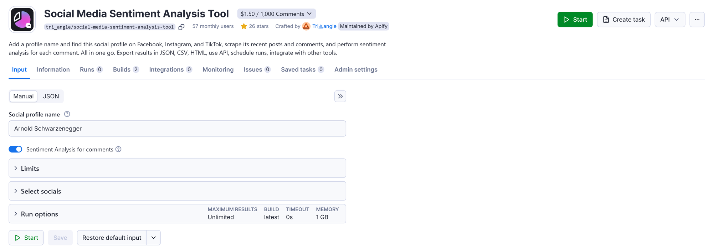
Task: Open the Builds tab
Action: [126, 69]
